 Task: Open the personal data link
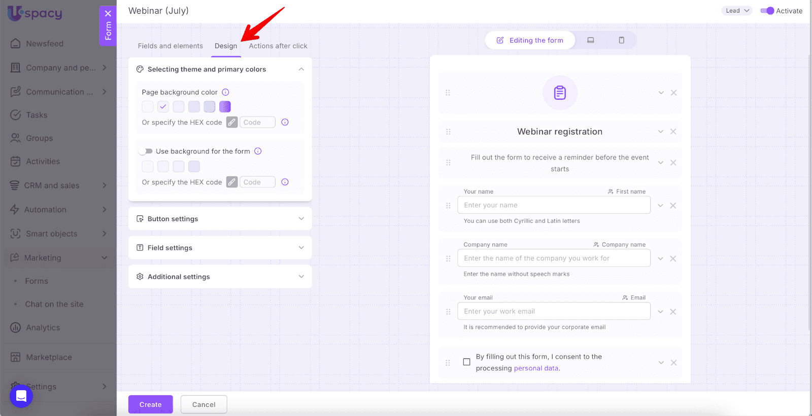click(536, 368)
